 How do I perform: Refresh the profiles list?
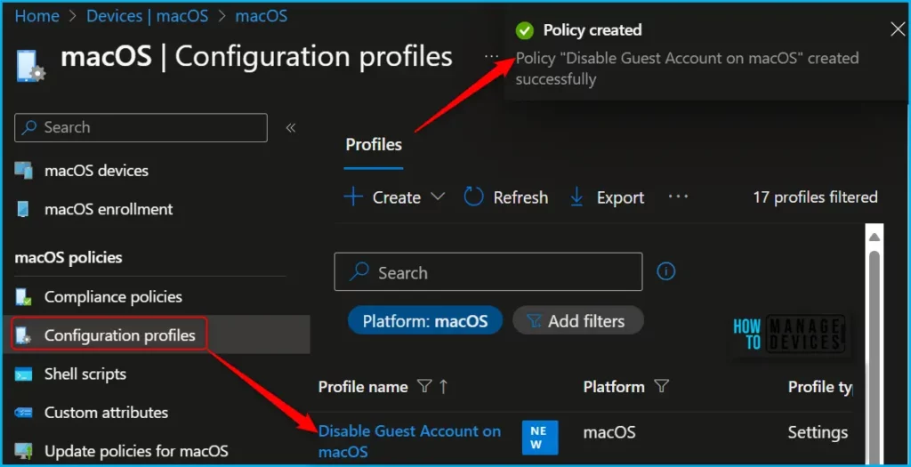pos(506,197)
